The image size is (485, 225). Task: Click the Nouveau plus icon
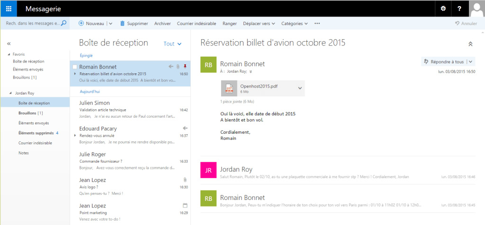point(81,24)
